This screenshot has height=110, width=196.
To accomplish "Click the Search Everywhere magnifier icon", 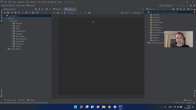I will (191, 5).
